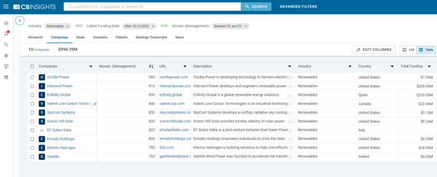This screenshot has width=437, height=177.
Task: Toggle the select-all companies checkbox
Action: pyautogui.click(x=32, y=66)
